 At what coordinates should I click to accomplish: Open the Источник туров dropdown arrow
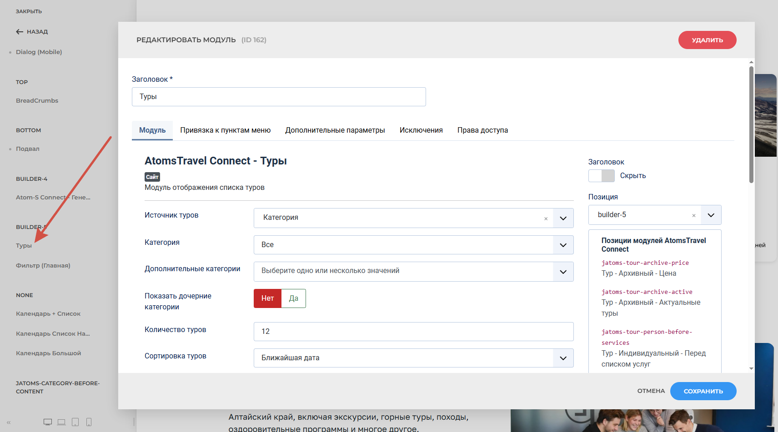563,218
